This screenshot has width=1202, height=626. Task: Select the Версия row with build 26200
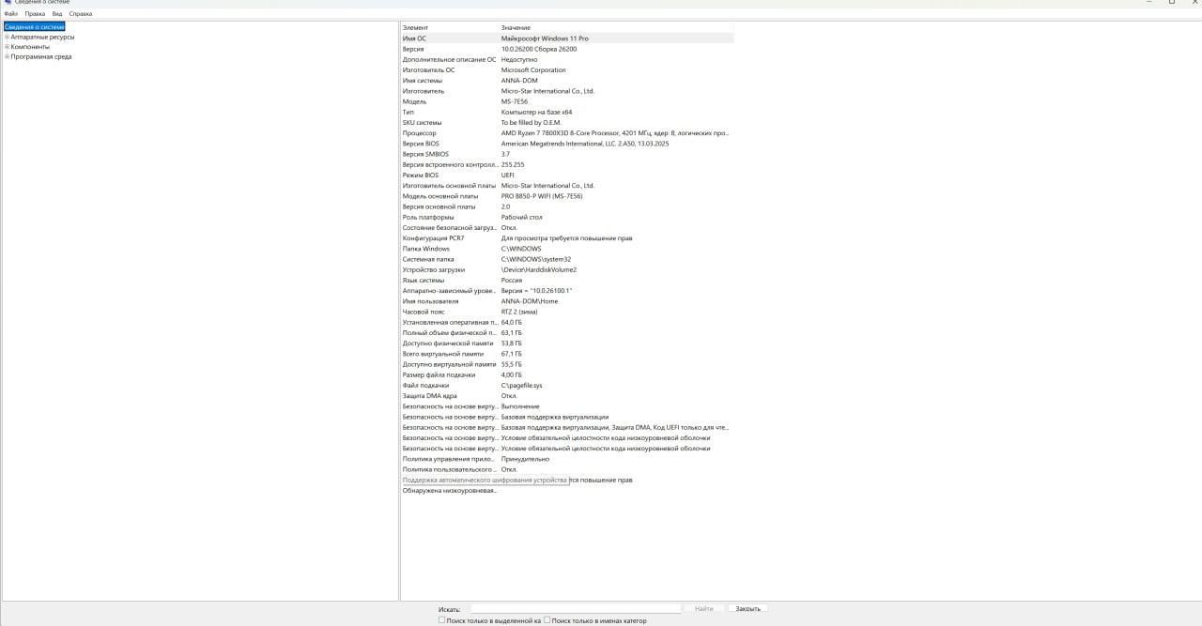[x=567, y=49]
